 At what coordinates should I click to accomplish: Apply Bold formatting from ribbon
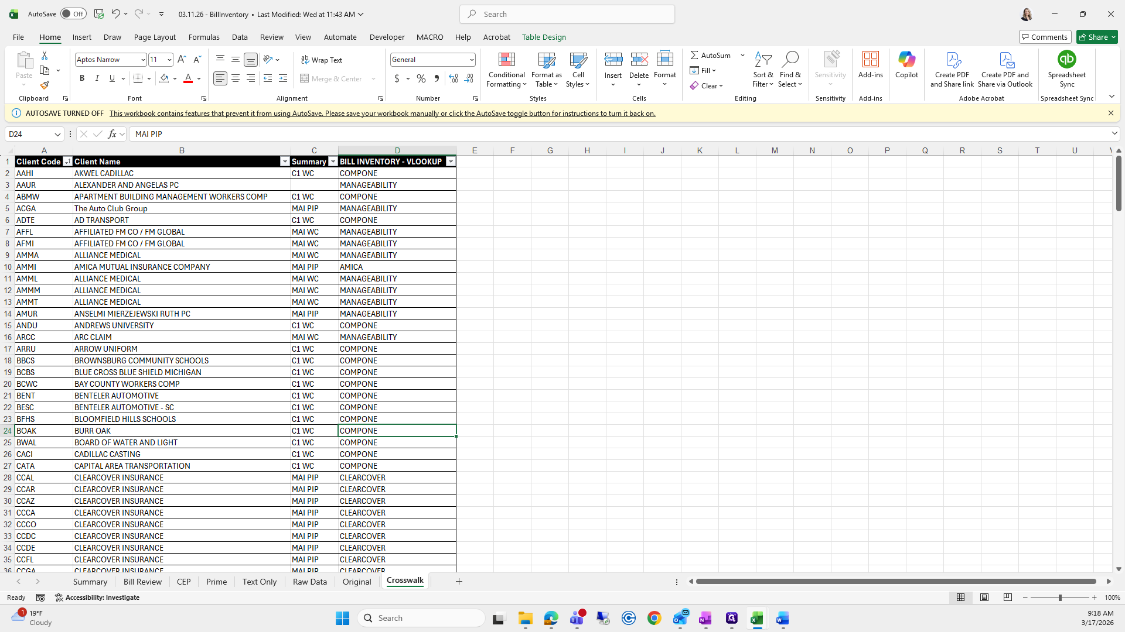(x=82, y=78)
